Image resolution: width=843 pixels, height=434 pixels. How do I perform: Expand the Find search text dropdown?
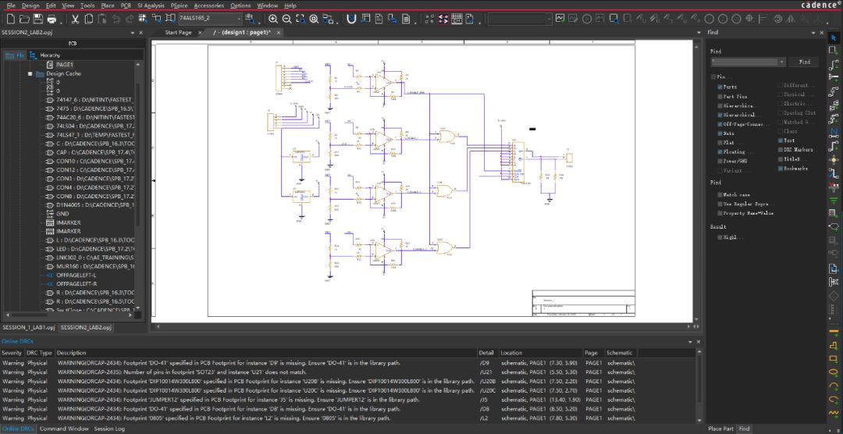781,61
